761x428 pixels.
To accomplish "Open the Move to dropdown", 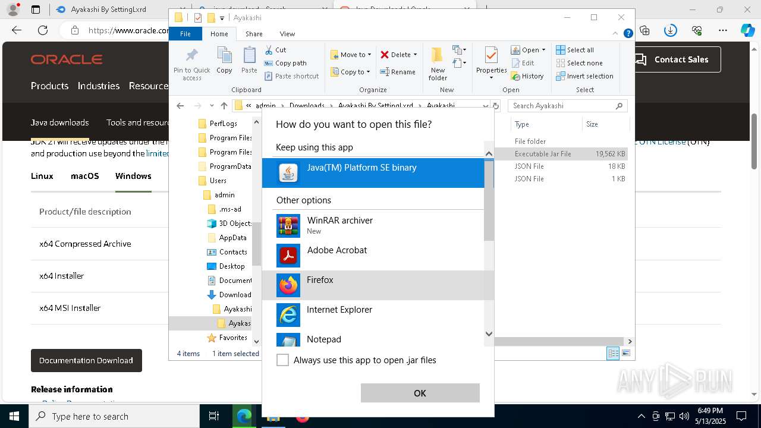I will point(351,55).
